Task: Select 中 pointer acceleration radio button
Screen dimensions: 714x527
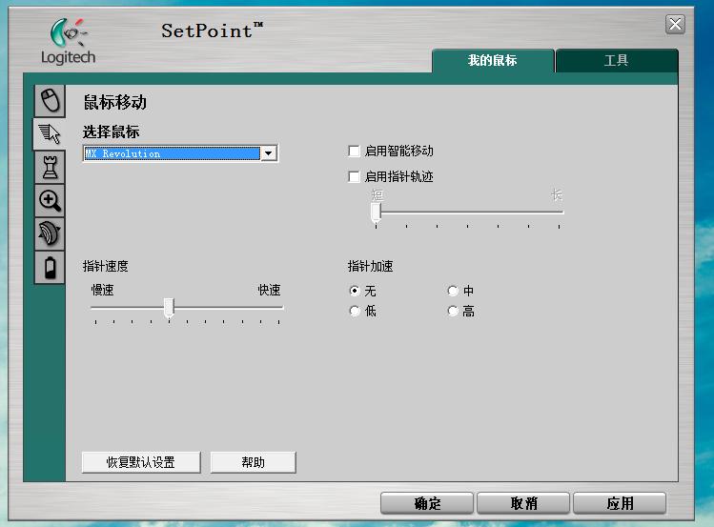Action: coord(453,291)
